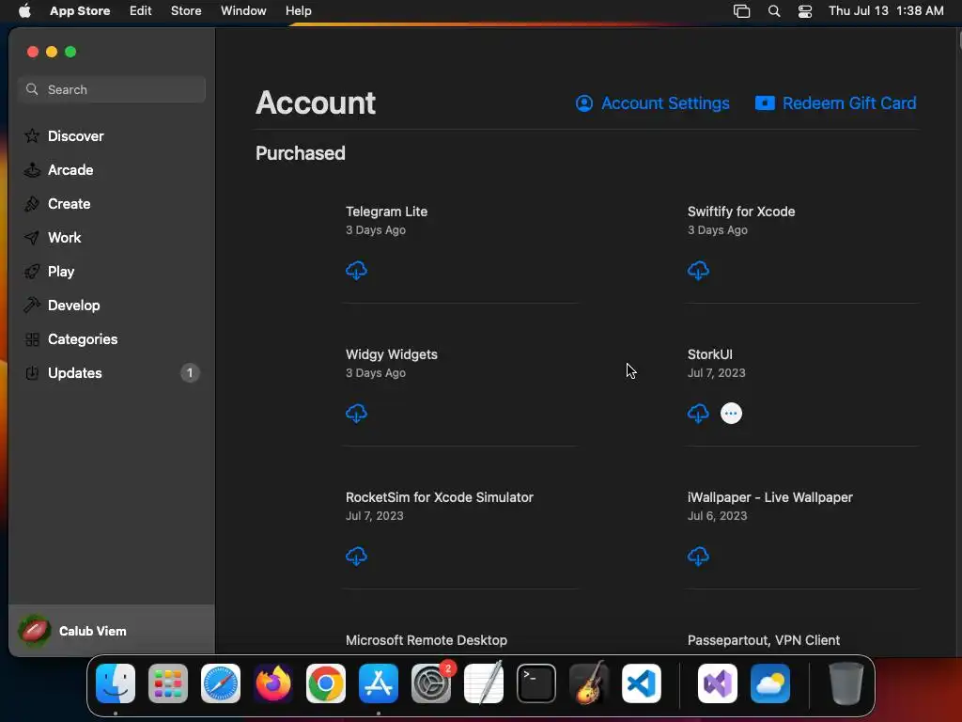Open Spotlight search in menu bar
Screen dimensions: 962x722
[774, 11]
